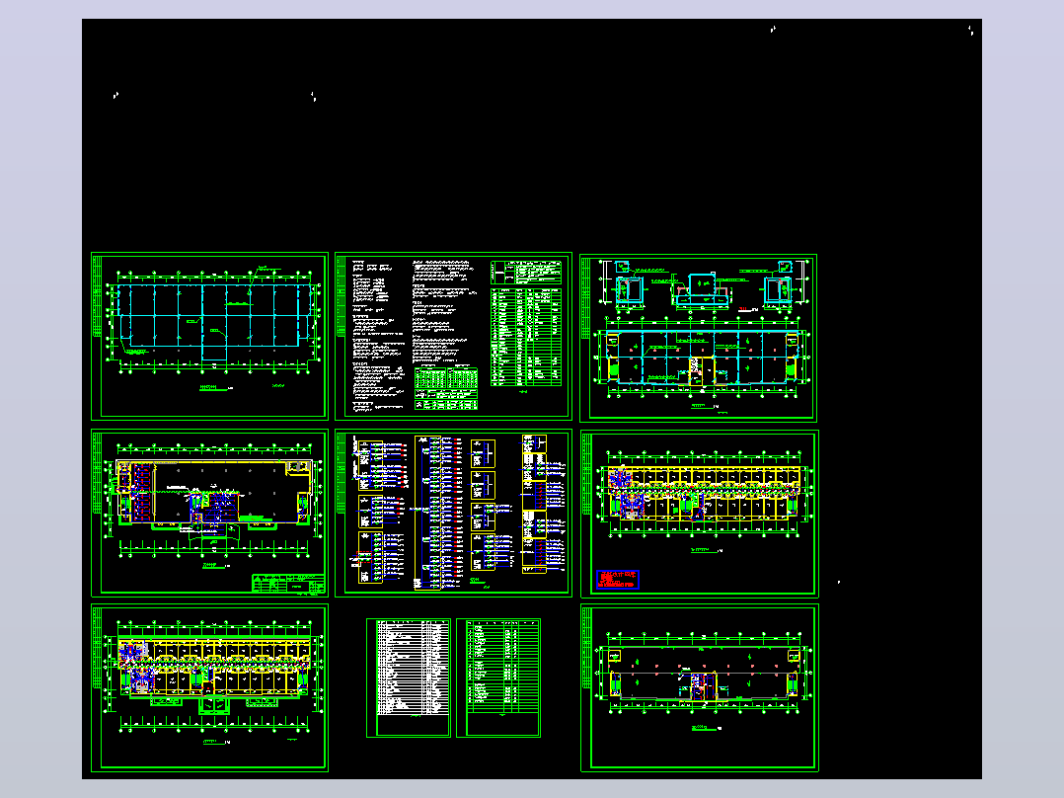Select the floor plan sheet containing red stamp
The image size is (1064, 798).
700,514
